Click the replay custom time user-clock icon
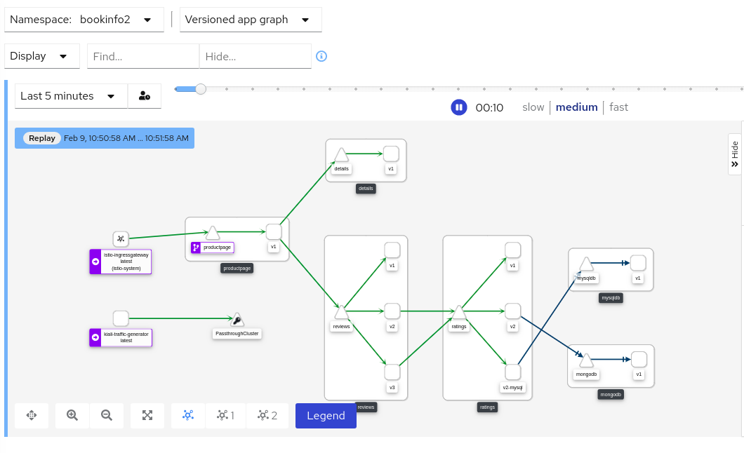Image resolution: width=744 pixels, height=453 pixels. click(145, 95)
